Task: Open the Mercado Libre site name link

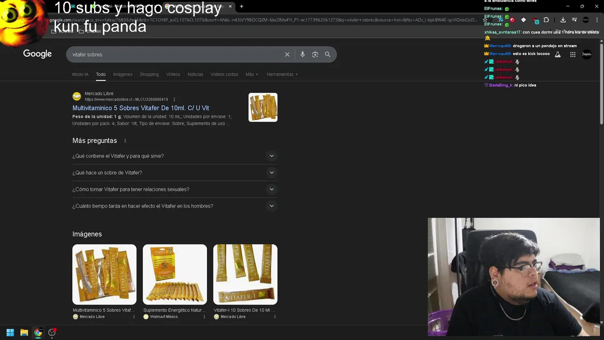Action: [99, 93]
